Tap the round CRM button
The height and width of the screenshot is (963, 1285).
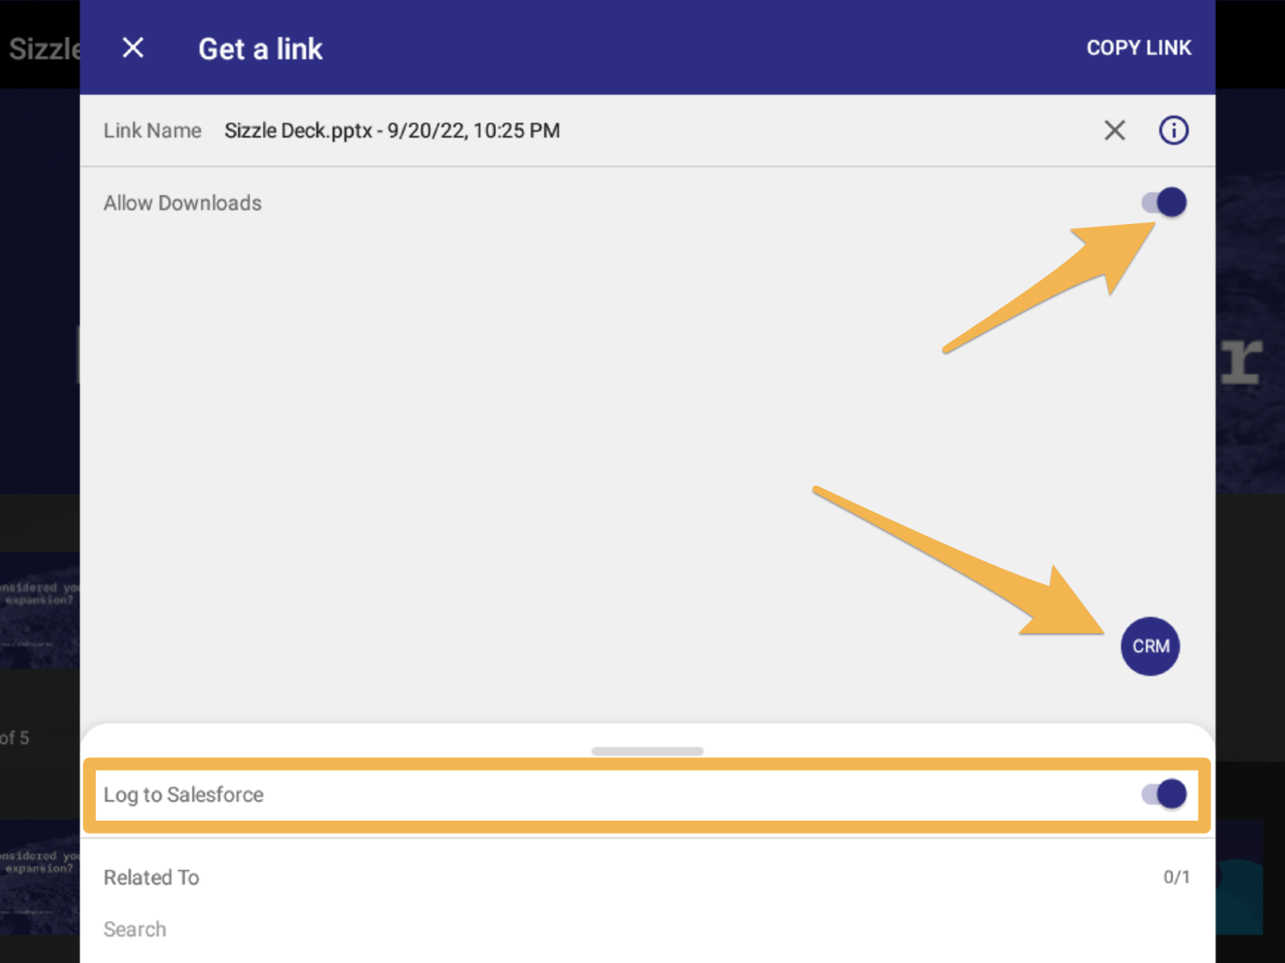tap(1150, 646)
